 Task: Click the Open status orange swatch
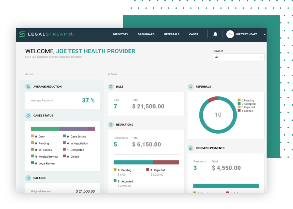pos(32,136)
